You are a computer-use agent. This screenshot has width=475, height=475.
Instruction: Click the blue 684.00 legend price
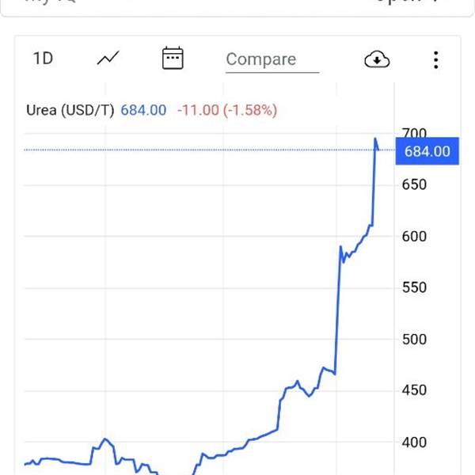pos(143,110)
